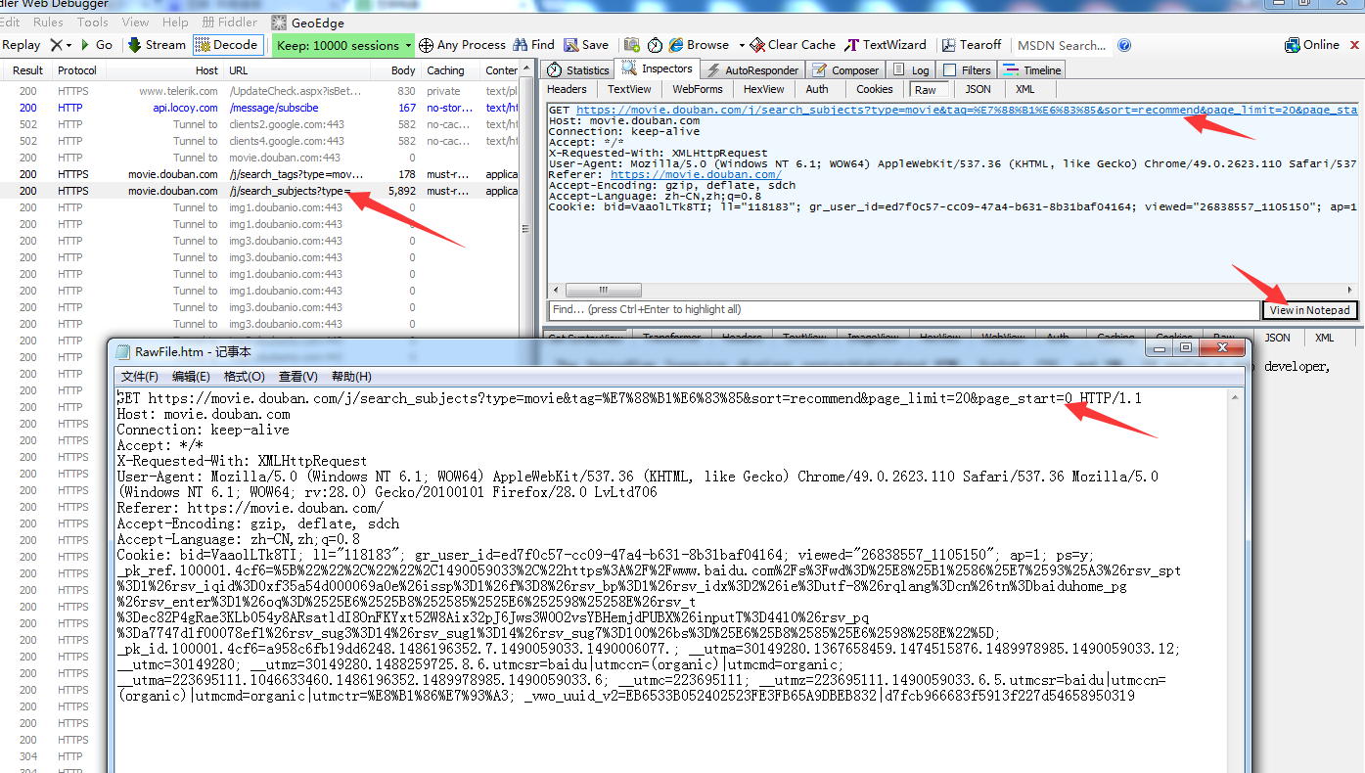
Task: Open Notepad 文件(F) menu
Action: [140, 377]
